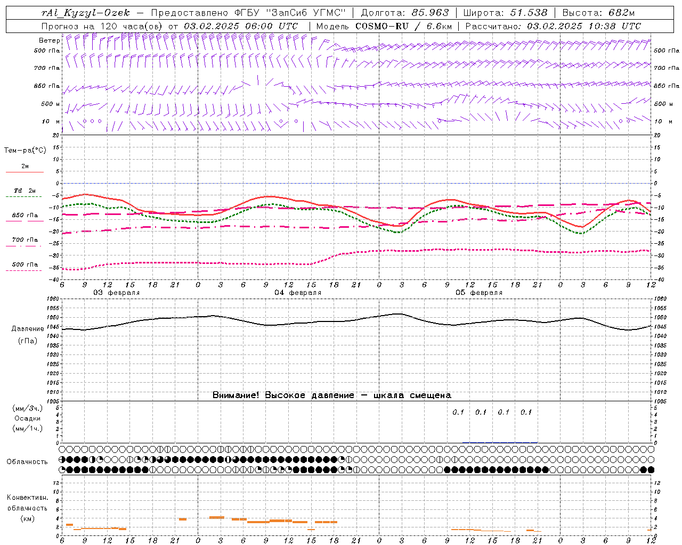This screenshot has width=682, height=545.
Task: Click the Ветер panel label
Action: coord(49,40)
